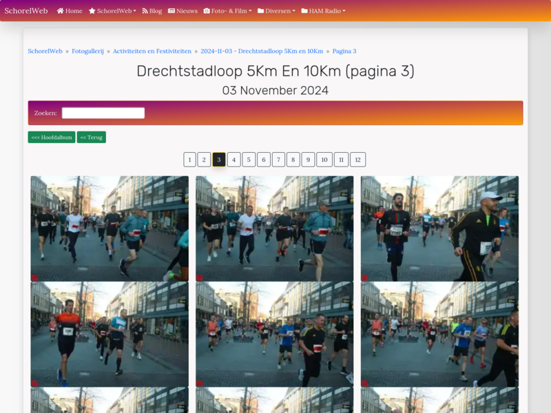
Task: Click the Home house icon in navbar
Action: point(61,11)
